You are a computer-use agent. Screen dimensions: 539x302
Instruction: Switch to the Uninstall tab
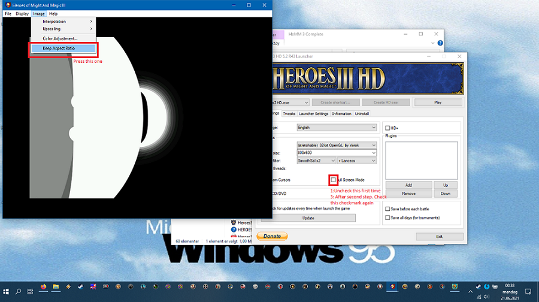(362, 113)
